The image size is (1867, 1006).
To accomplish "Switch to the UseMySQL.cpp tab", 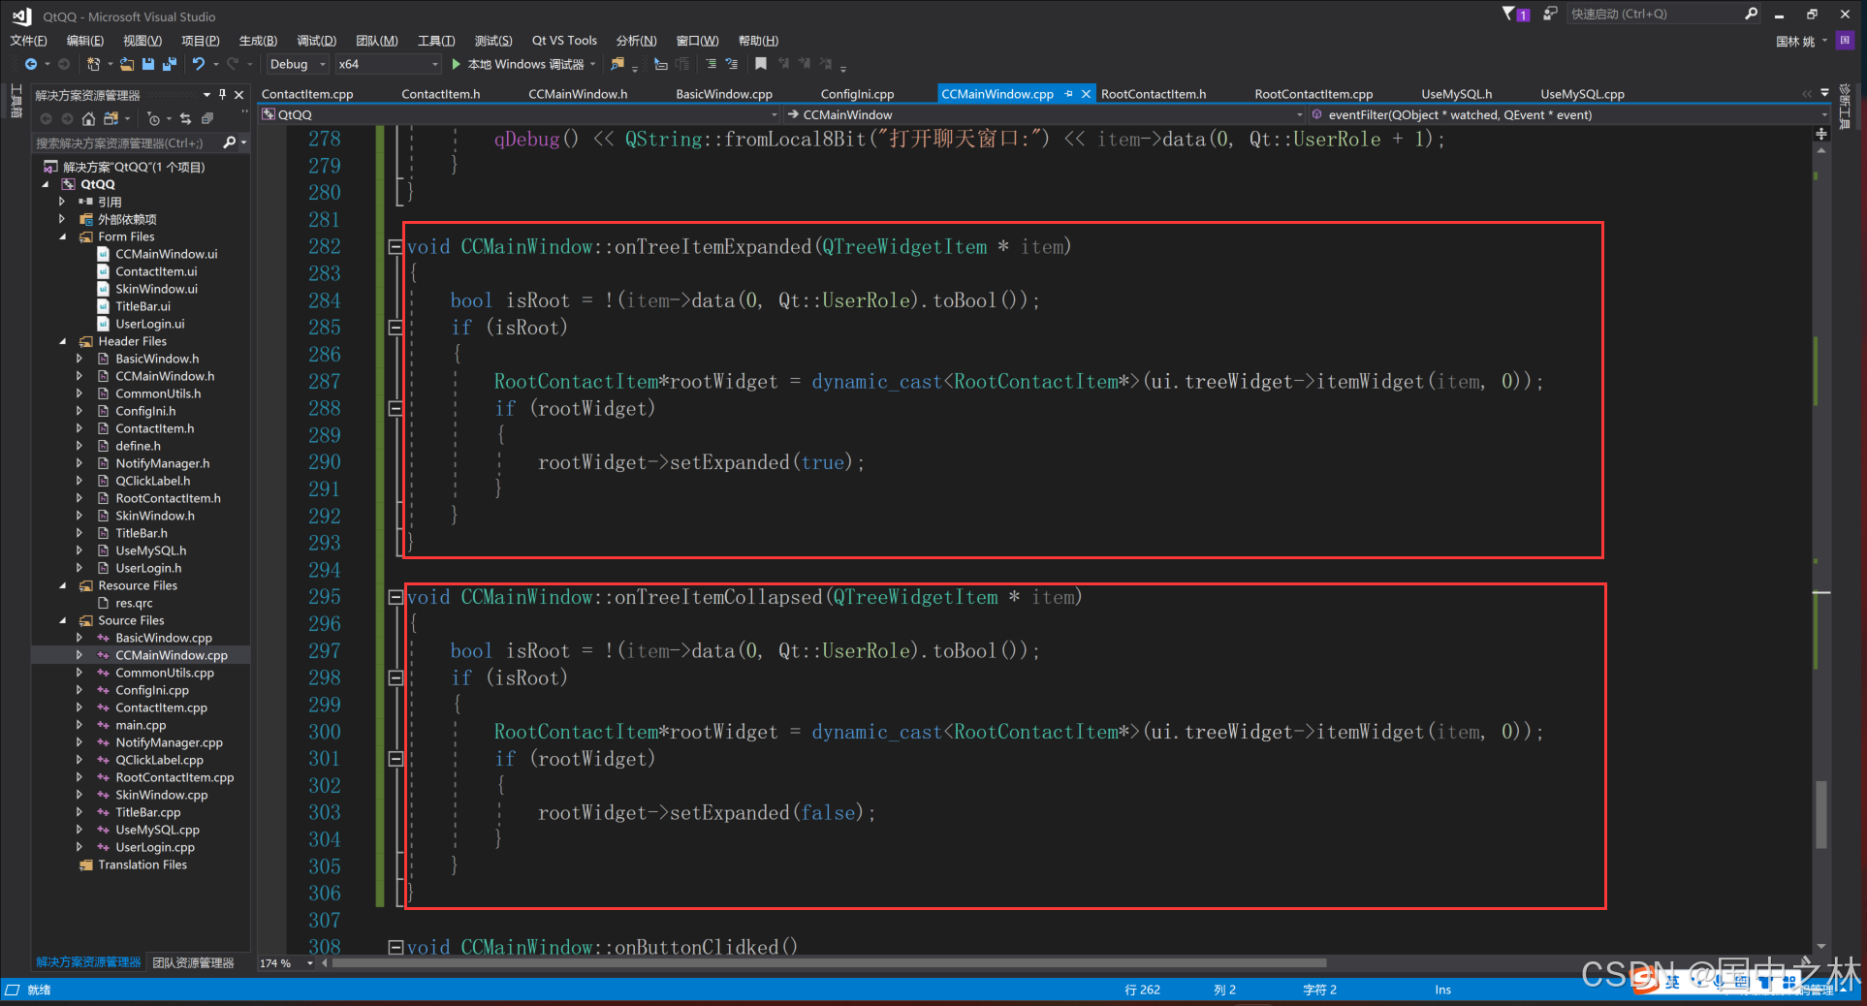I will [1582, 94].
